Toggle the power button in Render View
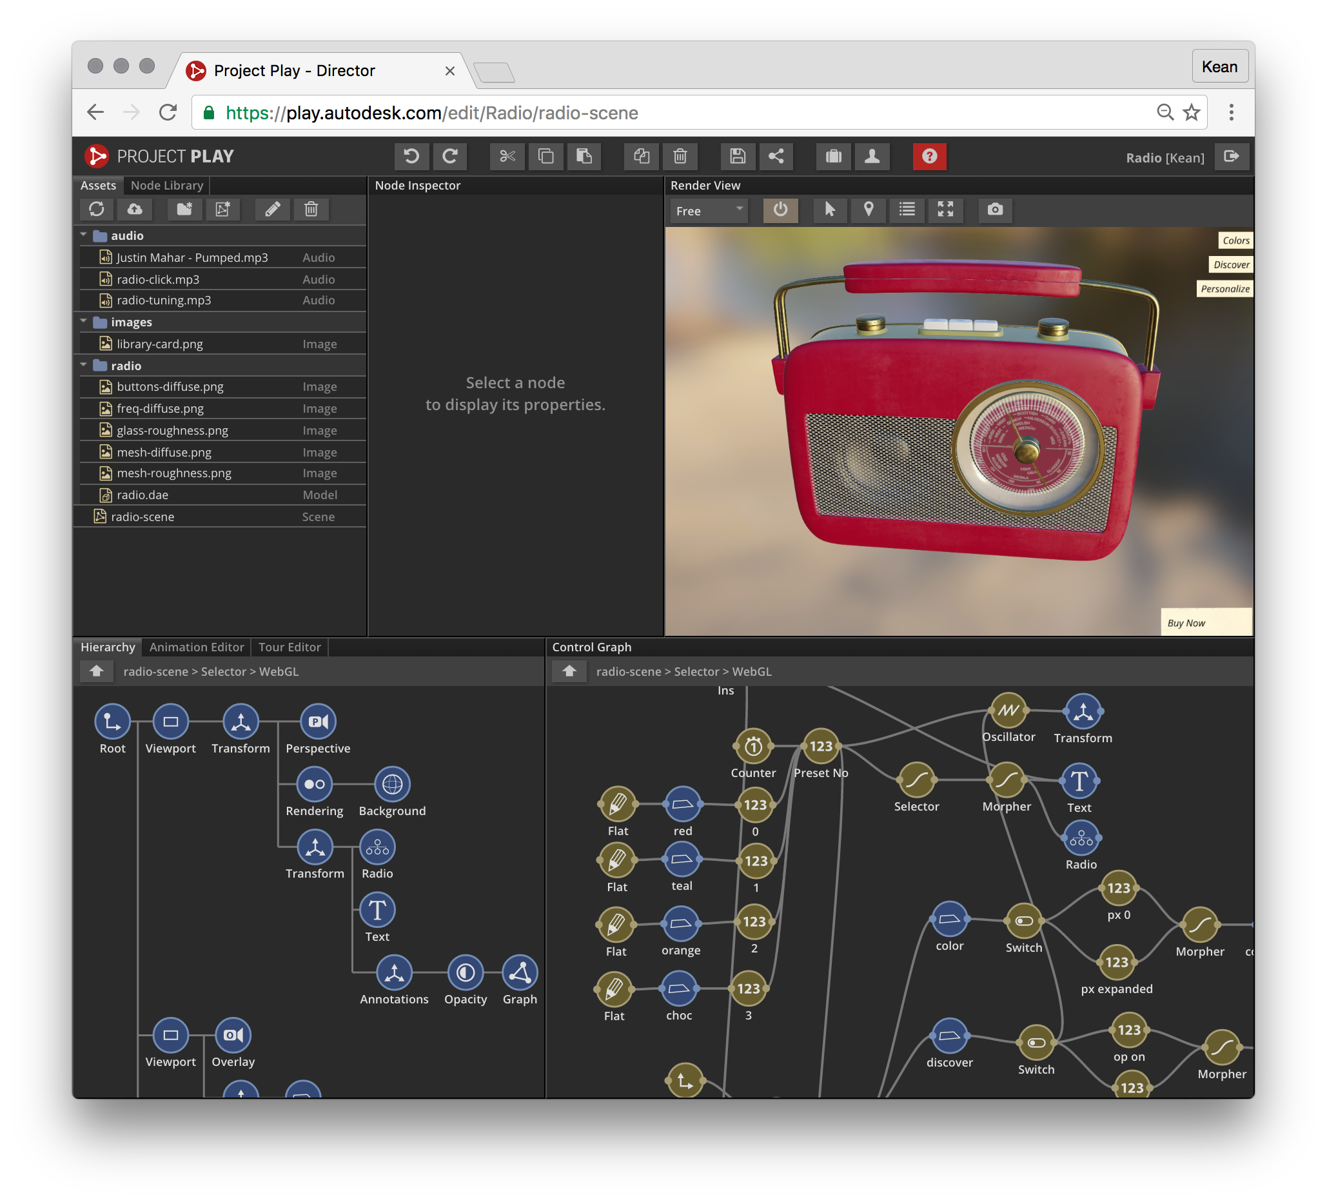 coord(780,210)
